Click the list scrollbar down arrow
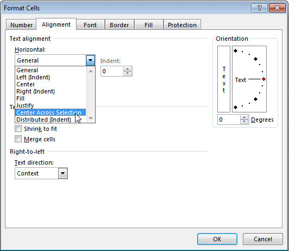This screenshot has width=289, height=251. (91, 118)
